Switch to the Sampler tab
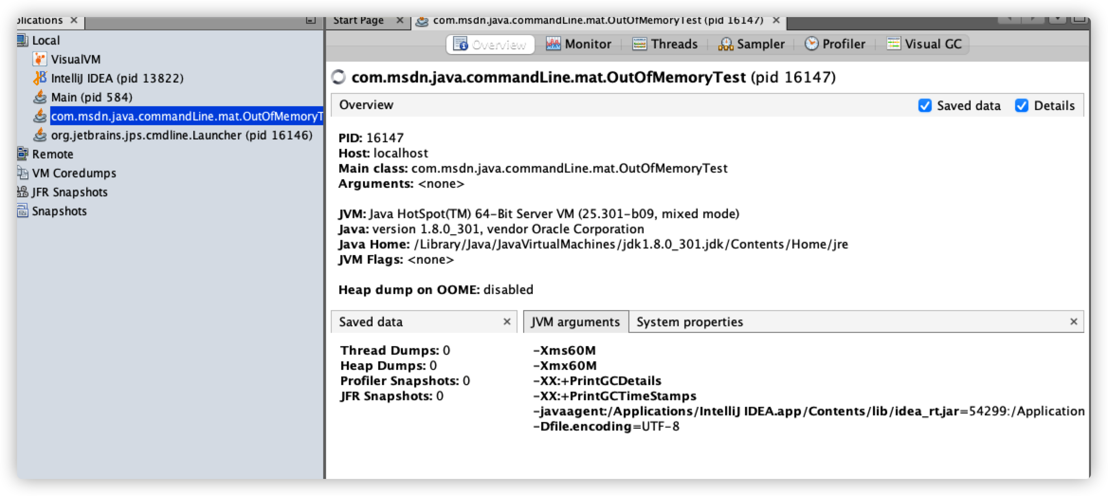 coord(751,44)
